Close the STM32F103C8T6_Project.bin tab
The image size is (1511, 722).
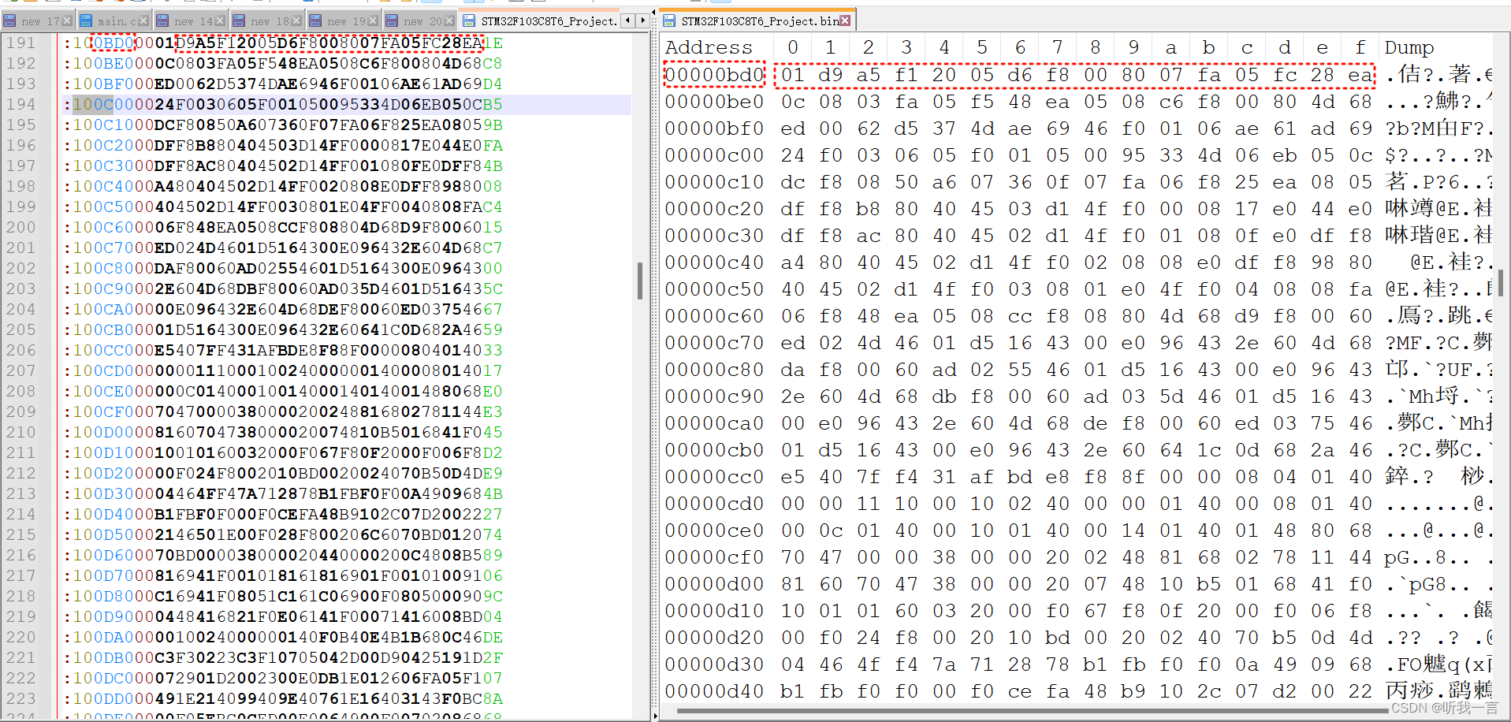(x=845, y=20)
